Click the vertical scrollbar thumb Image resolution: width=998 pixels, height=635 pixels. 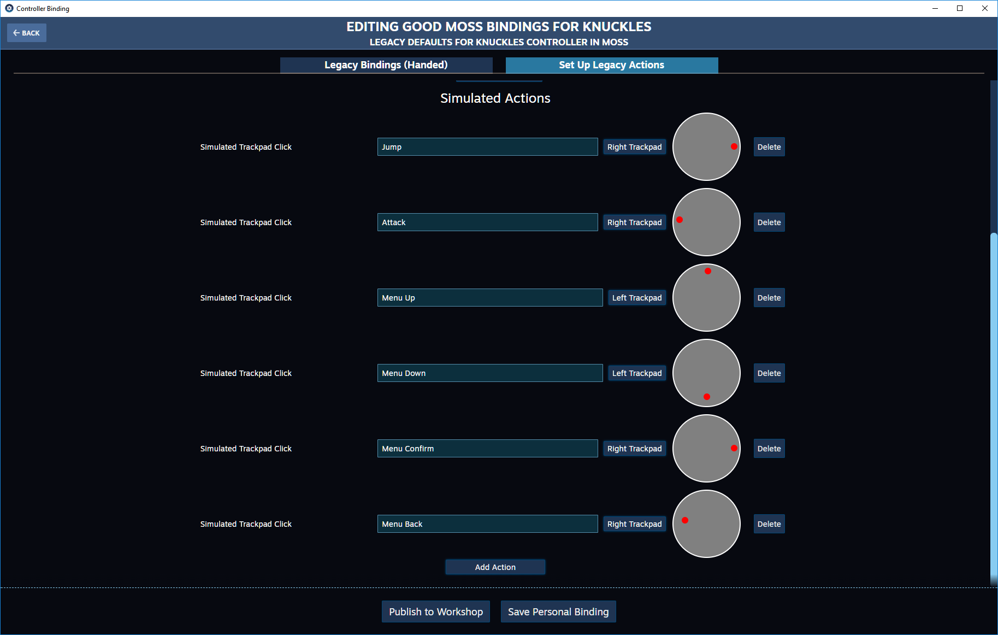tap(994, 409)
